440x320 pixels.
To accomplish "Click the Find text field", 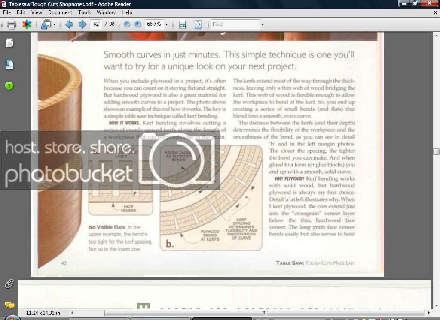I will point(235,24).
